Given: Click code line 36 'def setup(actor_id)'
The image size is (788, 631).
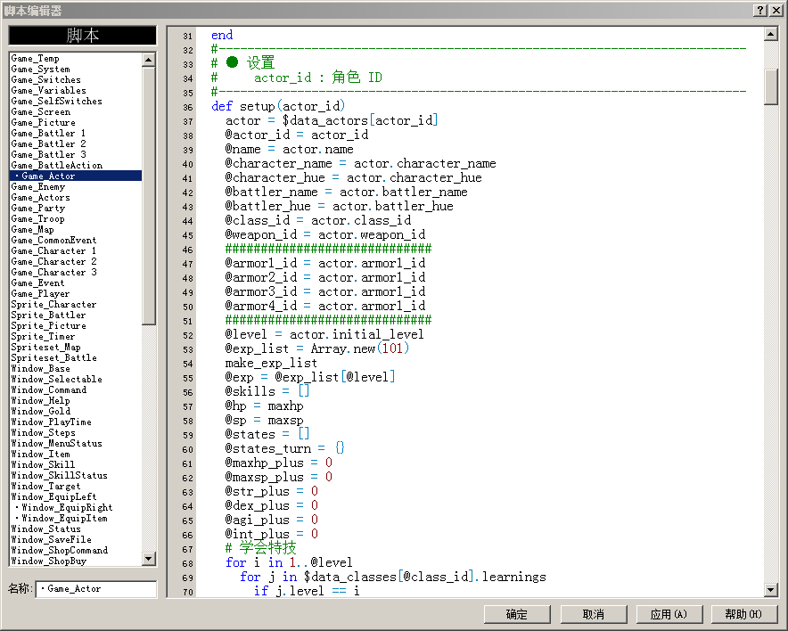Looking at the screenshot, I should (278, 107).
